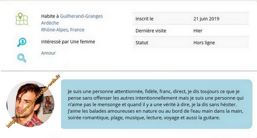Click the "Habite à" label text
257x138 pixels.
(50, 16)
